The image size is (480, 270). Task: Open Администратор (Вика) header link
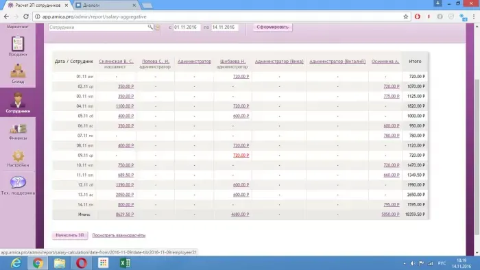click(279, 62)
